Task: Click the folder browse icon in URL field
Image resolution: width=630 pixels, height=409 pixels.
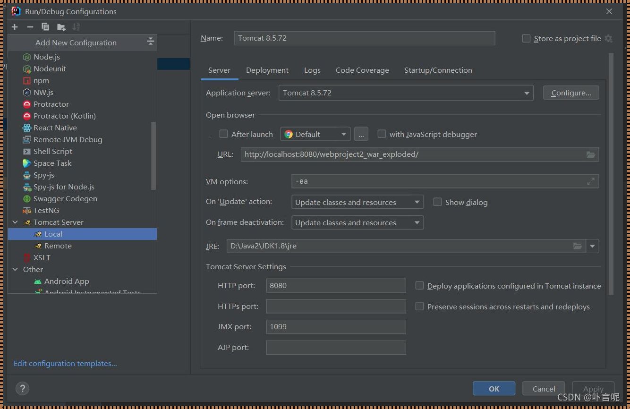Action: [590, 154]
